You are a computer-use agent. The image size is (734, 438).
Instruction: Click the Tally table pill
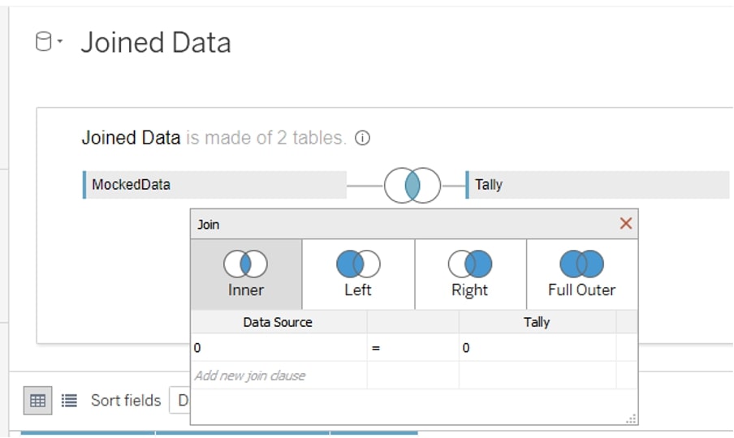click(x=598, y=185)
